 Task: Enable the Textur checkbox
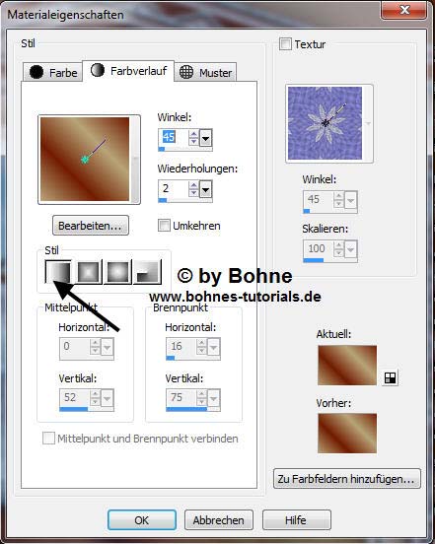tap(285, 44)
